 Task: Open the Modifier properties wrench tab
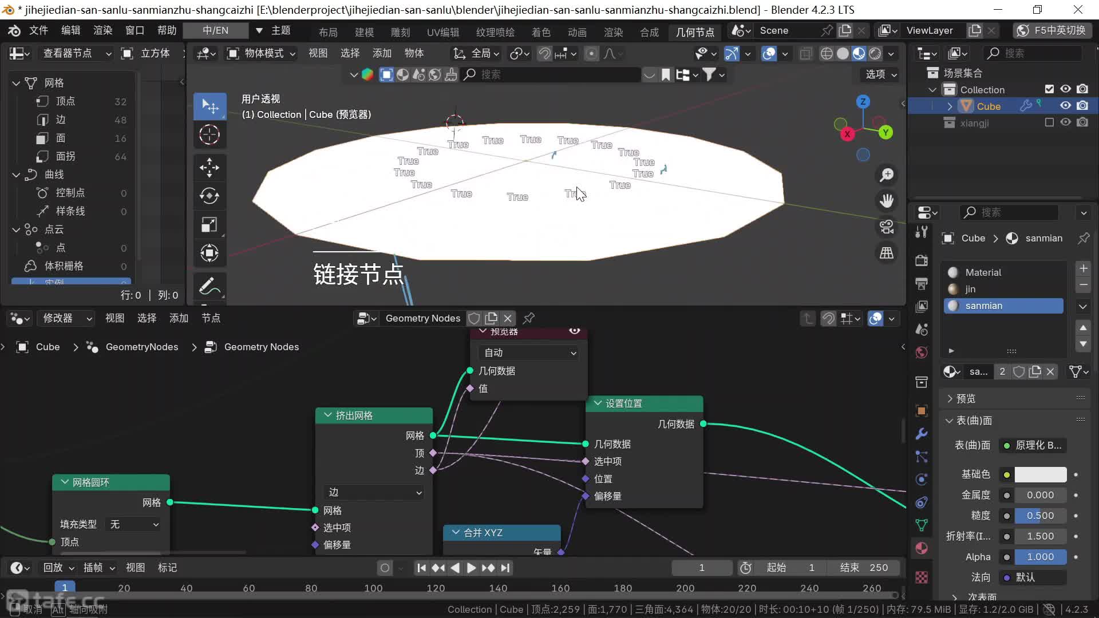(922, 434)
